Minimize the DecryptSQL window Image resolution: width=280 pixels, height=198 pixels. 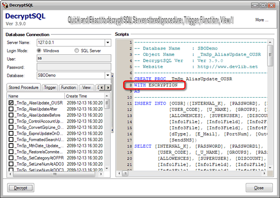pos(255,5)
